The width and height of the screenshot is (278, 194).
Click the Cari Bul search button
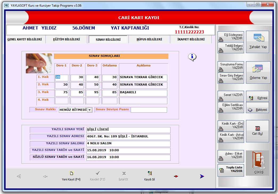(x=258, y=131)
